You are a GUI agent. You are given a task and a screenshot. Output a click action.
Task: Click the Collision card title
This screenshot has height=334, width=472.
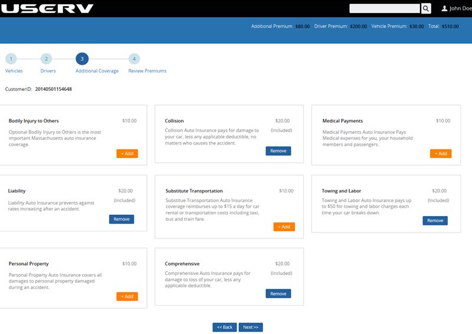[174, 121]
